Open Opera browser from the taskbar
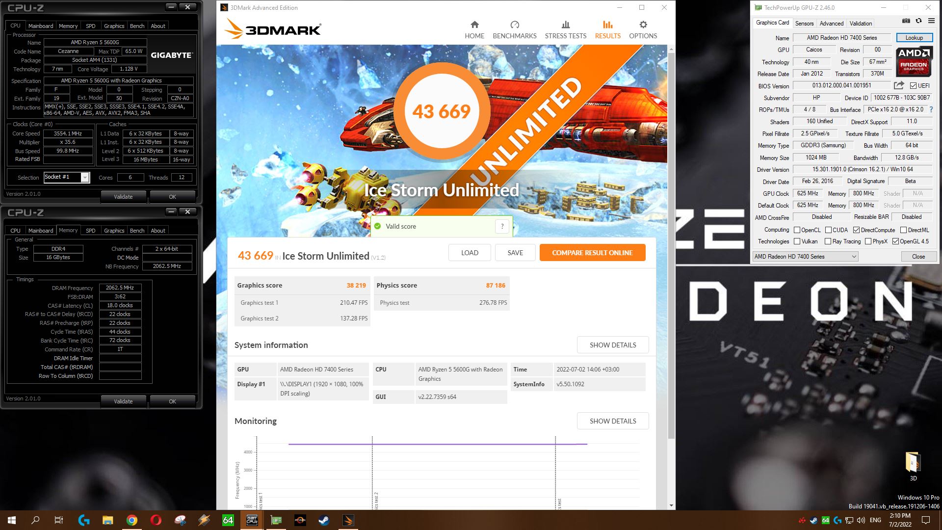The height and width of the screenshot is (530, 942). click(156, 520)
